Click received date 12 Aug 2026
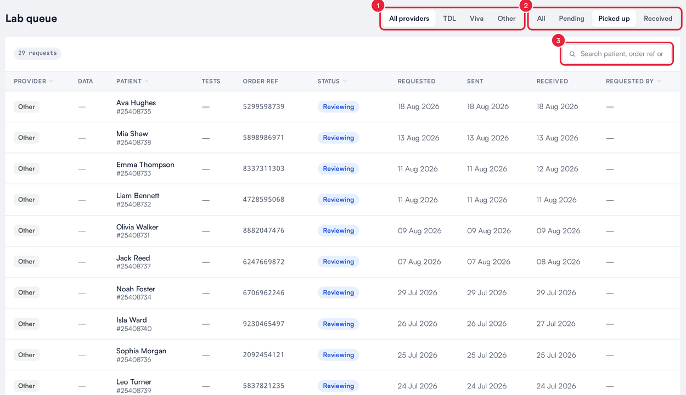The width and height of the screenshot is (686, 395). [557, 169]
